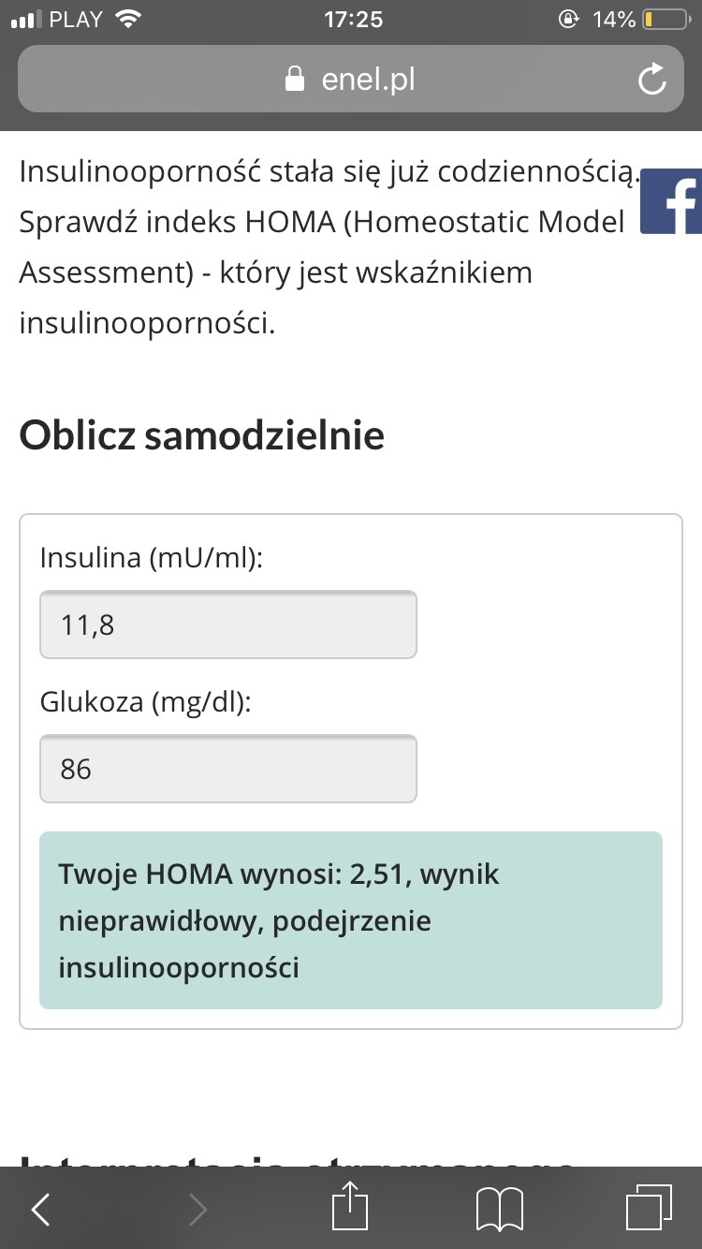
Task: Tap the cellular signal bars
Action: tap(25, 20)
